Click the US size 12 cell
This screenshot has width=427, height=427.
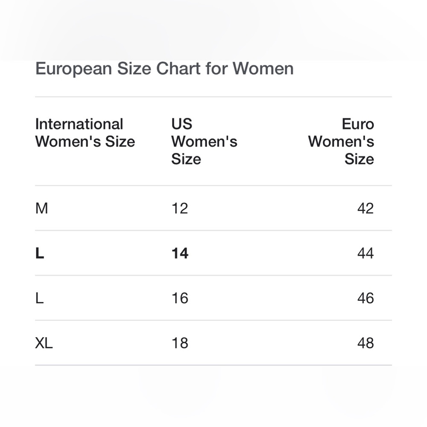[180, 208]
